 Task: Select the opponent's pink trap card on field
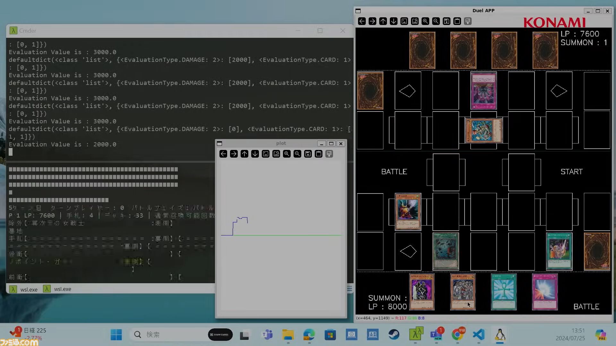click(x=483, y=91)
